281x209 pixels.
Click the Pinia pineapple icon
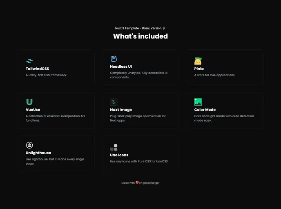click(198, 61)
